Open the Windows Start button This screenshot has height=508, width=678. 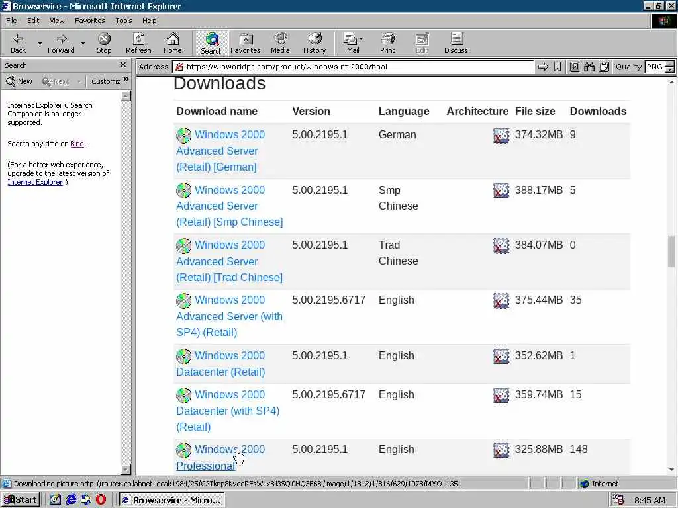21,500
